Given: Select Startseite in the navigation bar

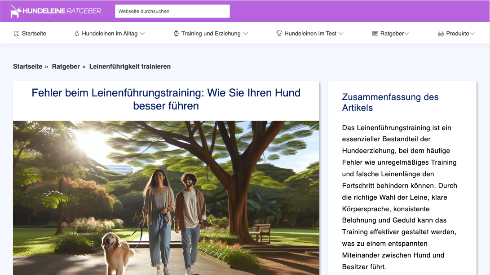Looking at the screenshot, I should [x=34, y=33].
